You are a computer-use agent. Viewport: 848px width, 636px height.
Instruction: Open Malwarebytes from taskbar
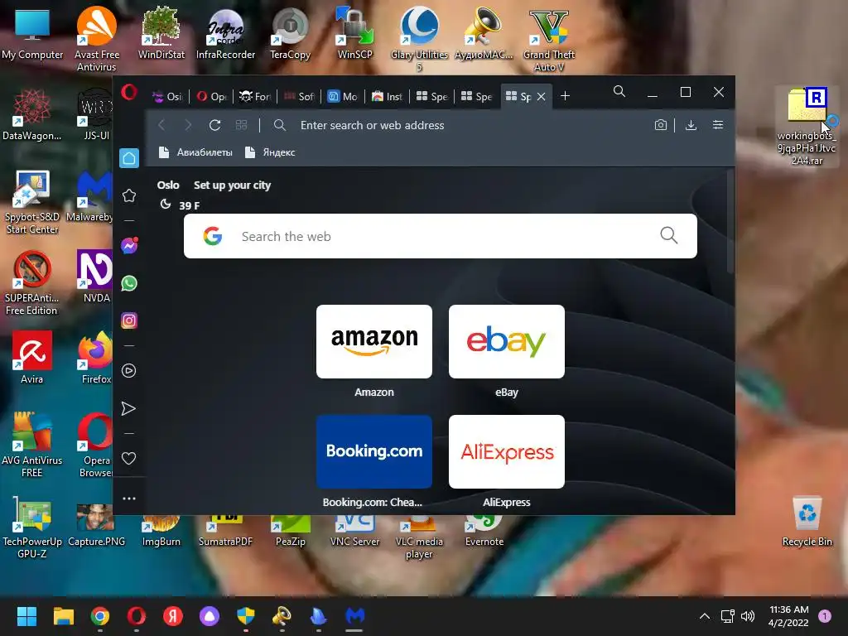coord(354,616)
